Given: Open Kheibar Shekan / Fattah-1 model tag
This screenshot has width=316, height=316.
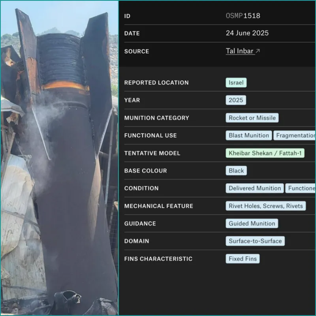Looking at the screenshot, I should [x=265, y=153].
